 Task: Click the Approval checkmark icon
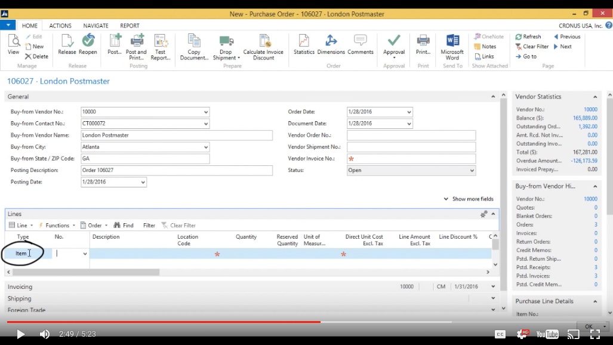394,41
